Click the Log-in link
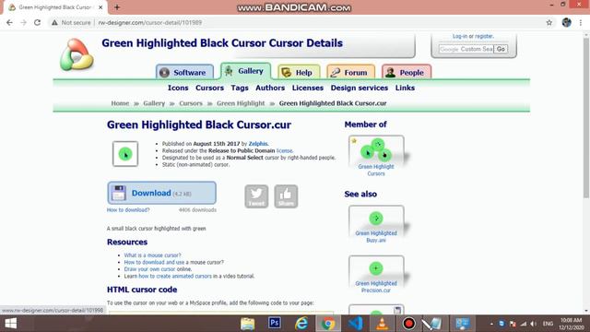 (x=460, y=36)
